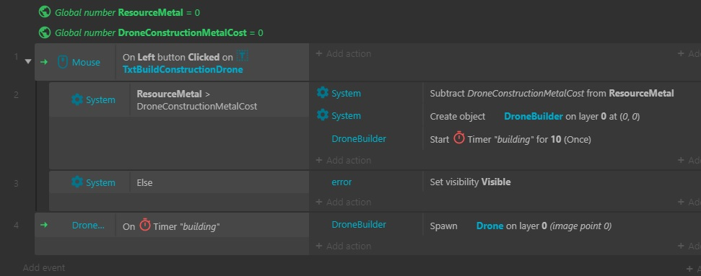Viewport: 701px width, 276px height.
Task: Click the globe icon beside ResourceMetal variable
Action: coord(45,12)
